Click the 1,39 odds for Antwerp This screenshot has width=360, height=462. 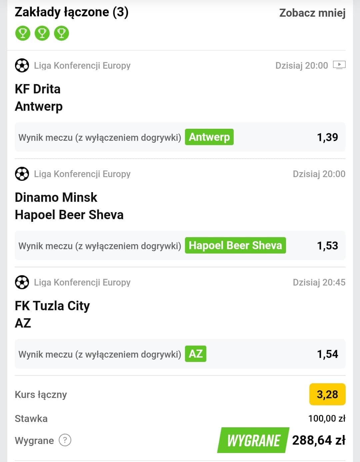coord(327,137)
